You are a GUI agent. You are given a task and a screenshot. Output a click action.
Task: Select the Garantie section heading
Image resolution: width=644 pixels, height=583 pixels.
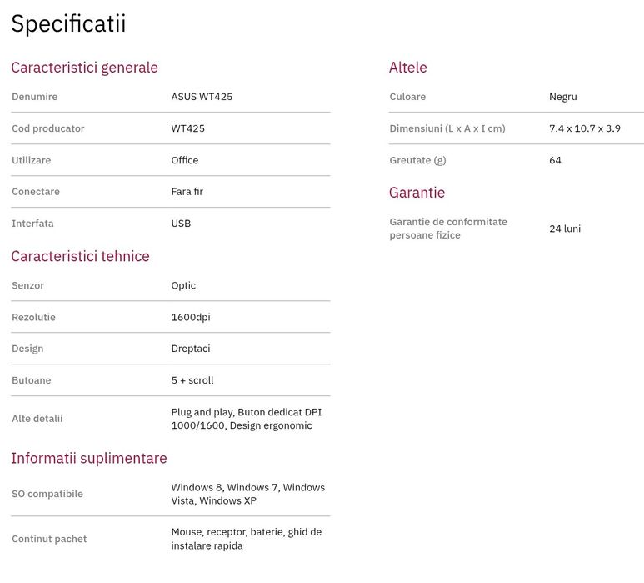[417, 193]
